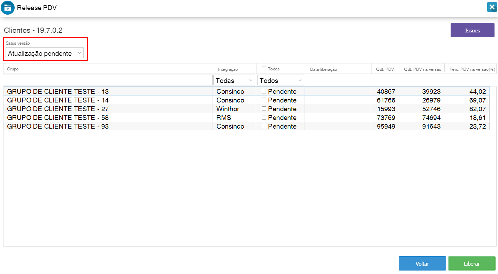498x274 pixels.
Task: Tick checkbox for GRUPO DE CLIENTE TESTE - 27
Action: click(x=264, y=109)
